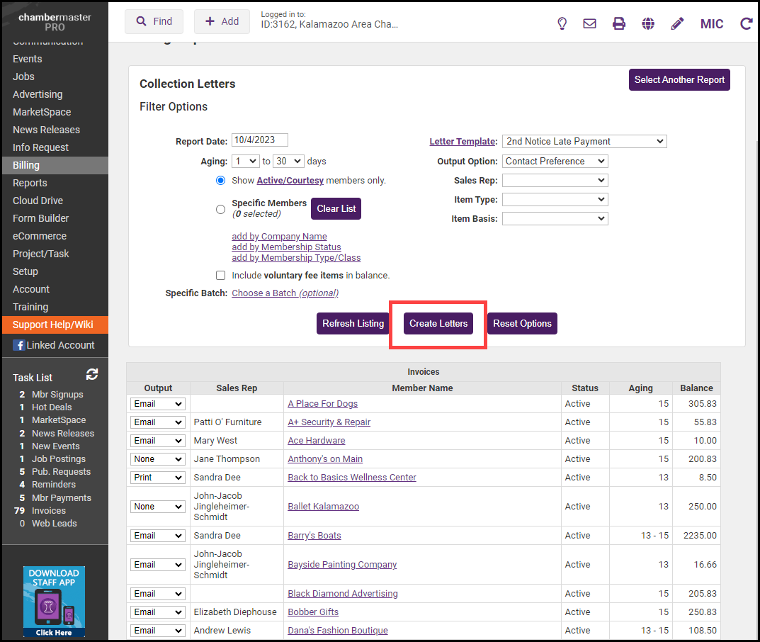Click the Create Letters button
Viewport: 760px width, 642px height.
click(x=438, y=323)
